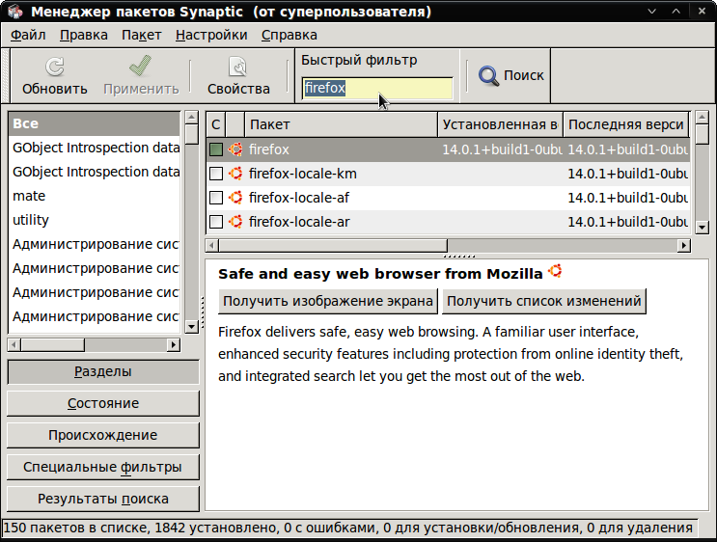This screenshot has width=717, height=542.
Task: Select utility section in the list
Action: (x=95, y=220)
